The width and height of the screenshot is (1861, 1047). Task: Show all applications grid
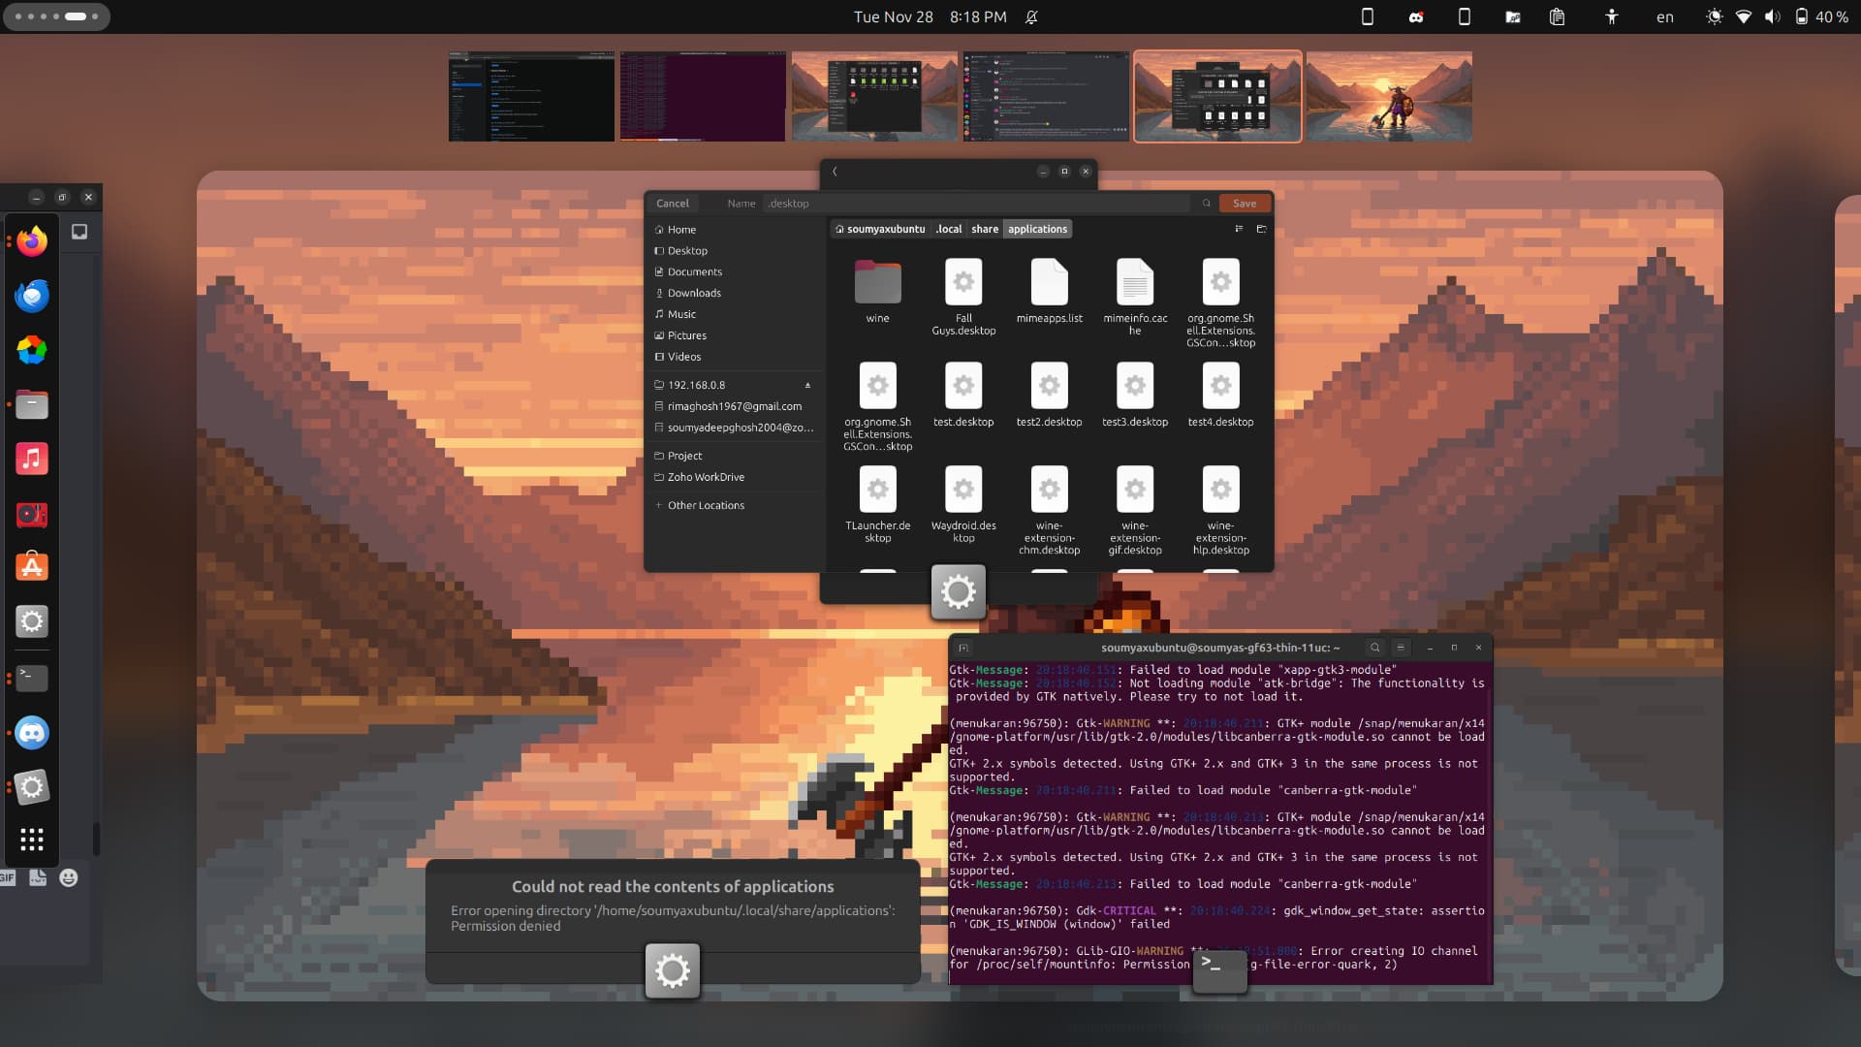pos(32,840)
